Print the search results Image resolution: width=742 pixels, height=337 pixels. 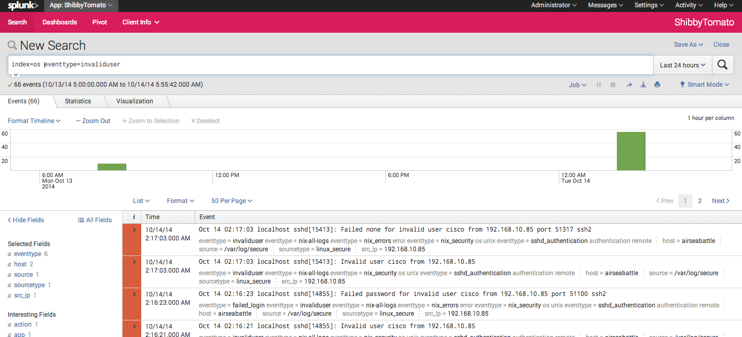[x=657, y=85]
